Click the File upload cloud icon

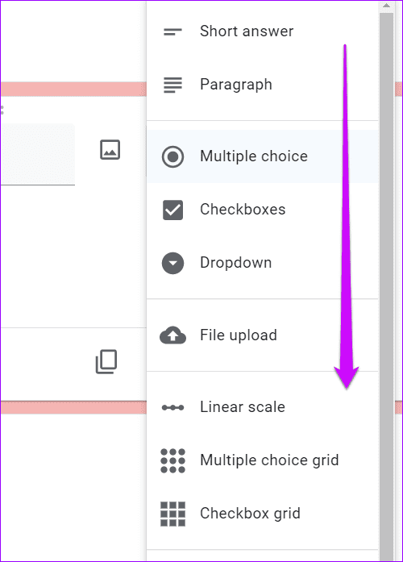point(172,335)
